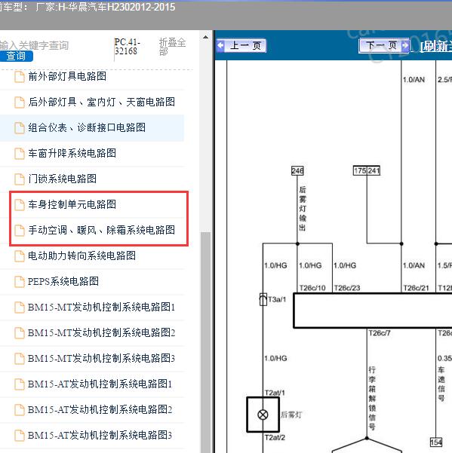Image resolution: width=452 pixels, height=453 pixels.
Task: Click document icon beside BM15-AT发动机控制系统电路图3
Action: [20, 436]
